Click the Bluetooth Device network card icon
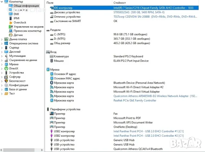This screenshot has height=152, width=205. 52,83
